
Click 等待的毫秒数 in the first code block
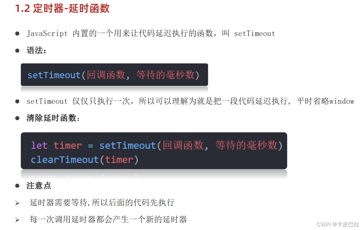pyautogui.click(x=165, y=75)
